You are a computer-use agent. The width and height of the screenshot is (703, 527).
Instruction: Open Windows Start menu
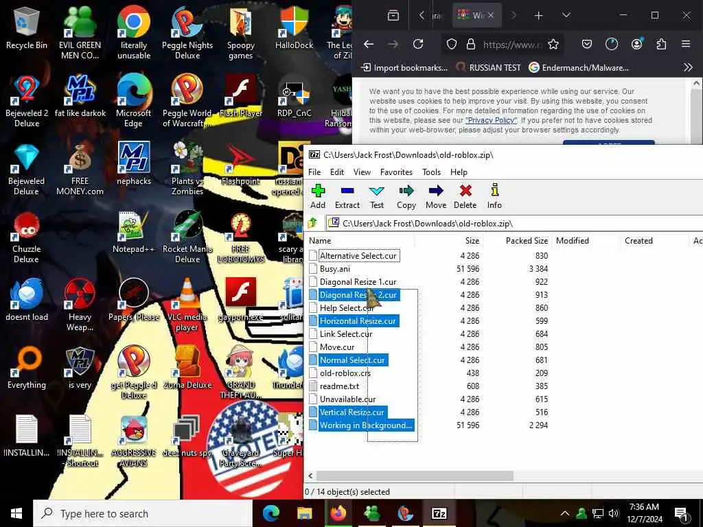(16, 513)
